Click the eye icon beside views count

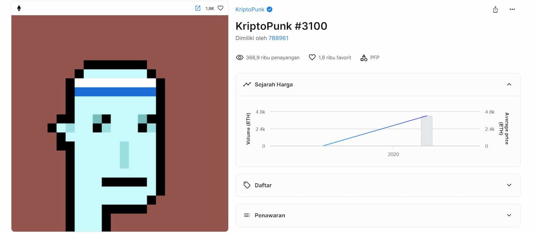tap(239, 58)
